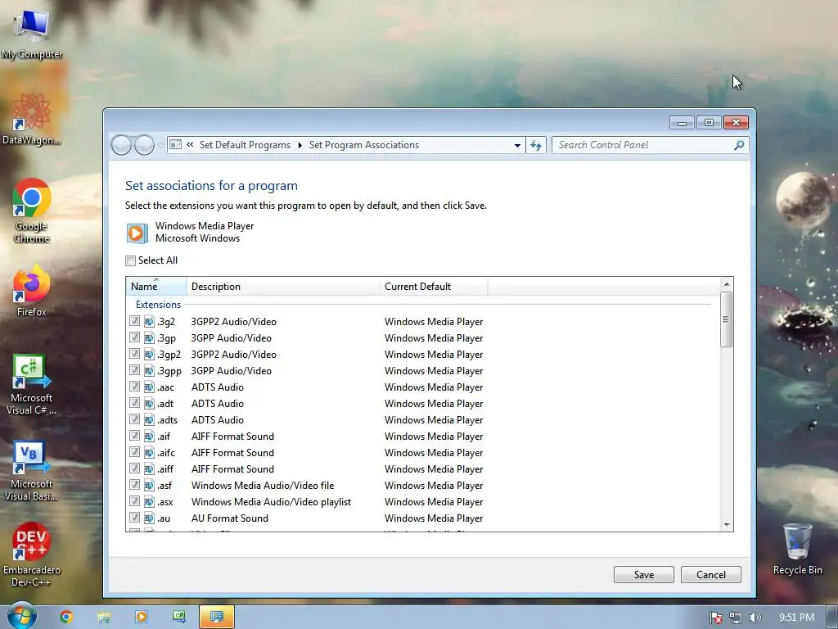838x629 pixels.
Task: Sort by the Name column header
Action: (x=156, y=286)
